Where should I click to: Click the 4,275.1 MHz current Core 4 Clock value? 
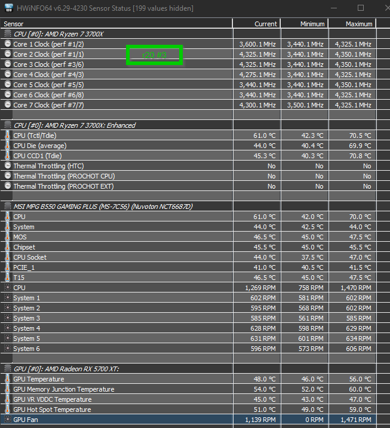[257, 75]
